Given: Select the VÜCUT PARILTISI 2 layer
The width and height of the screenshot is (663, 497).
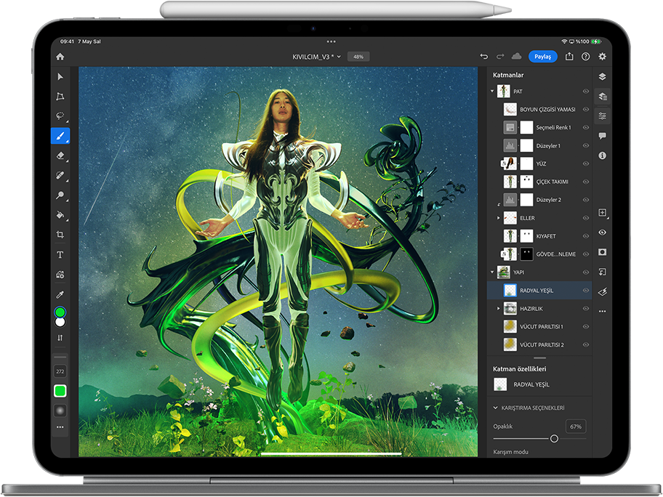Looking at the screenshot, I should [539, 345].
